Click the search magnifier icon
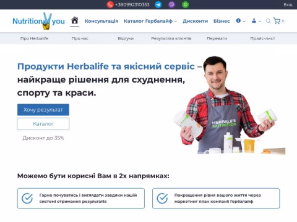This screenshot has height=222, width=297. click(x=268, y=21)
